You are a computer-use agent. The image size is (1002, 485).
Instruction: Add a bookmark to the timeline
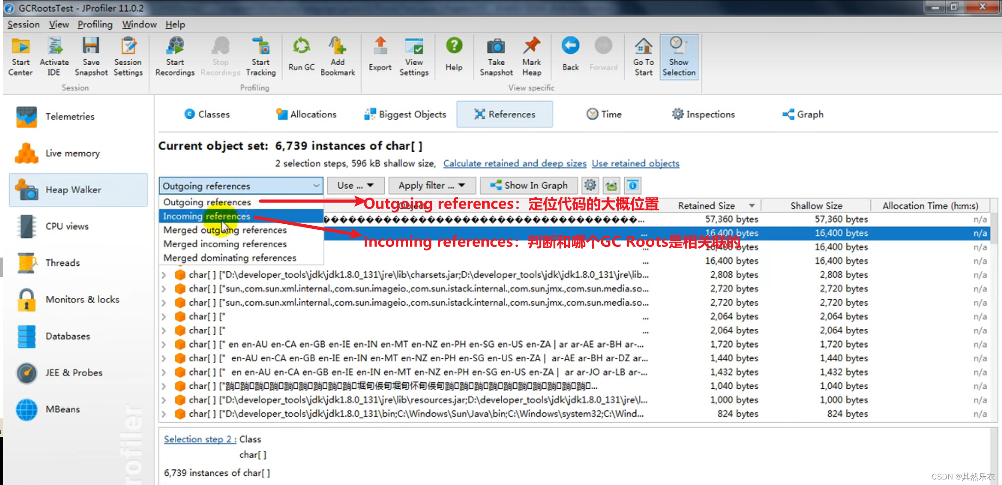(x=338, y=55)
